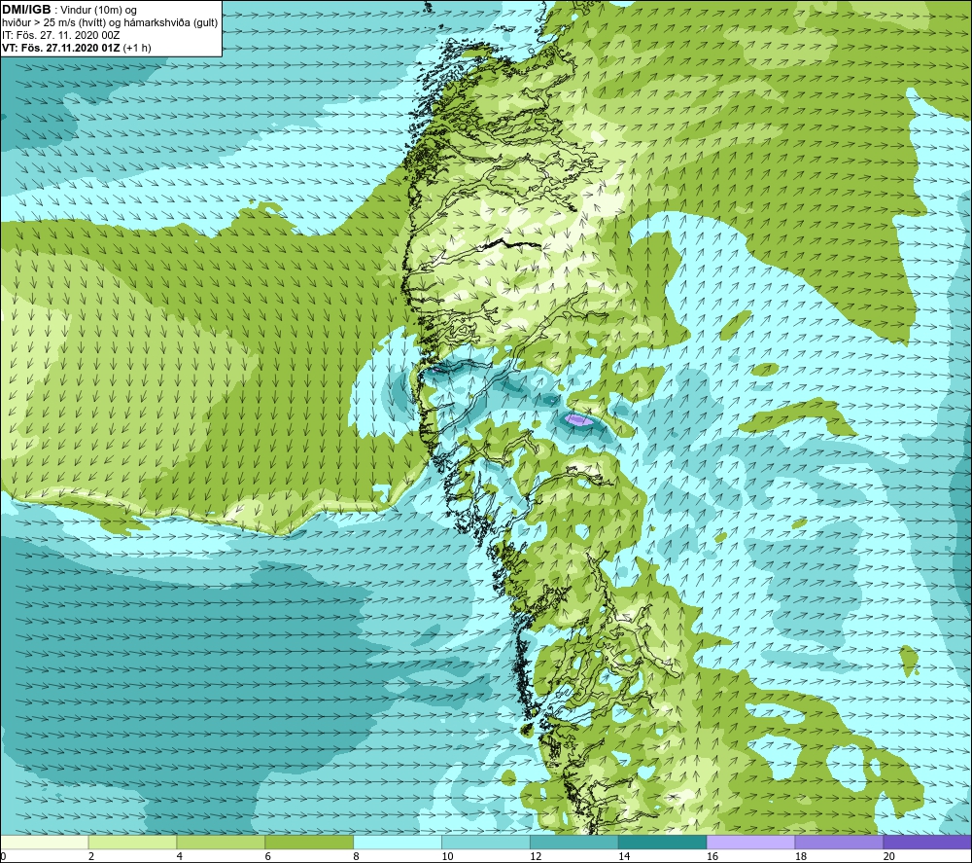Viewport: 972px width, 863px height.
Task: Click the scale label '10' under the color bar
Action: pos(447,856)
